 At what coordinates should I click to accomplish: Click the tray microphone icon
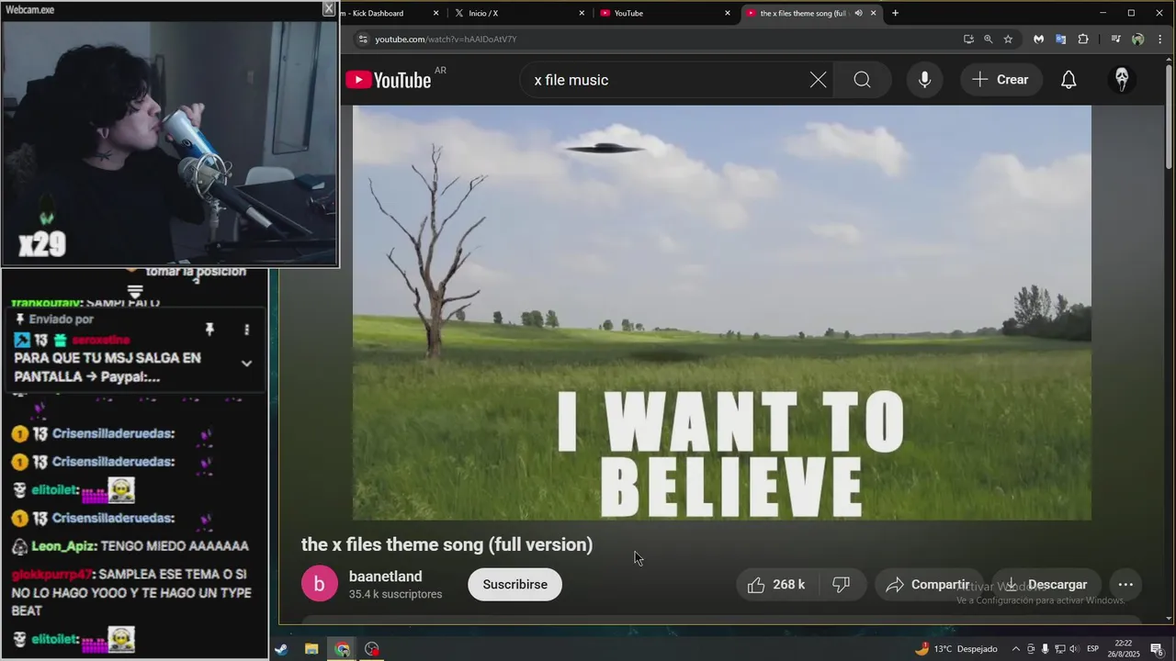click(x=1045, y=649)
